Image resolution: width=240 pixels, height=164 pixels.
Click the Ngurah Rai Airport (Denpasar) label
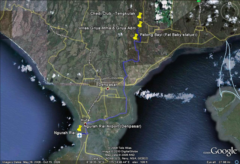point(112,126)
